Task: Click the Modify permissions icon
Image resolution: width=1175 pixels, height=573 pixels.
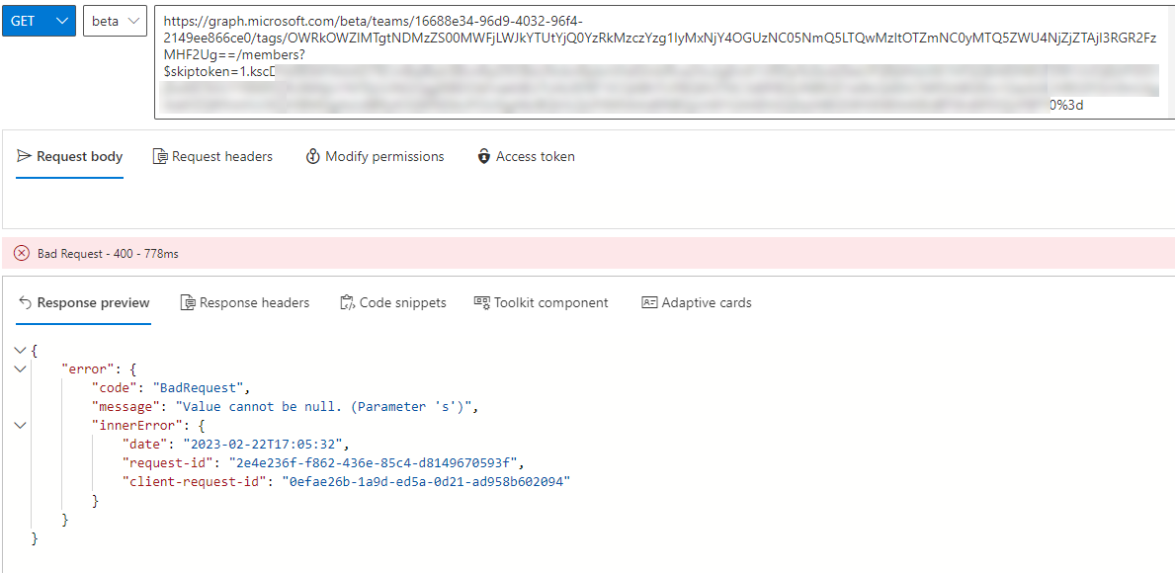Action: [x=313, y=156]
